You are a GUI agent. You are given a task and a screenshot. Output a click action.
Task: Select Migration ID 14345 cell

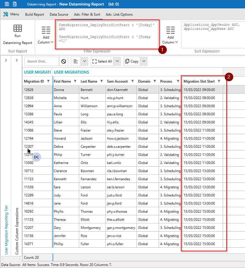[x=37, y=122]
